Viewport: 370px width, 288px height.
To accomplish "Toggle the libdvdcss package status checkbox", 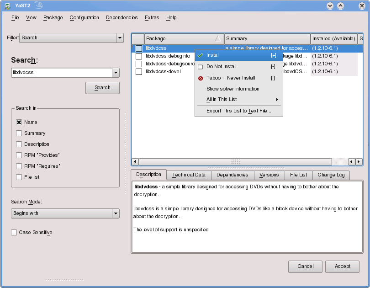I will pyautogui.click(x=139, y=48).
